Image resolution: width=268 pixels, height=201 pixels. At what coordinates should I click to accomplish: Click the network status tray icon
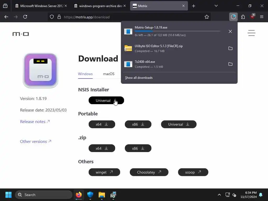point(227,195)
